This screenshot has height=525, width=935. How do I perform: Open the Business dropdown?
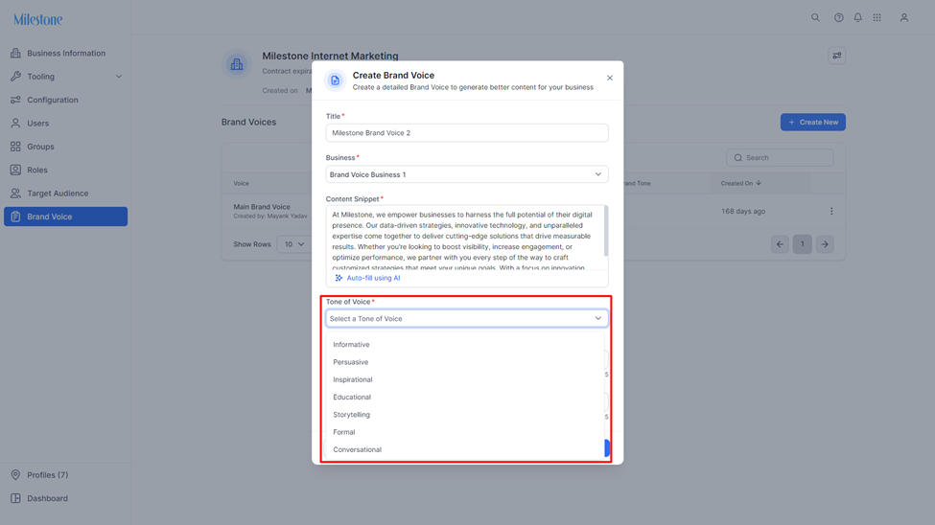(x=467, y=174)
